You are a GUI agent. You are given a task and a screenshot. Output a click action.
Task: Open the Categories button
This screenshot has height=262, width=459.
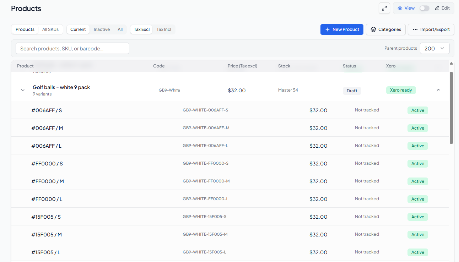click(x=386, y=29)
